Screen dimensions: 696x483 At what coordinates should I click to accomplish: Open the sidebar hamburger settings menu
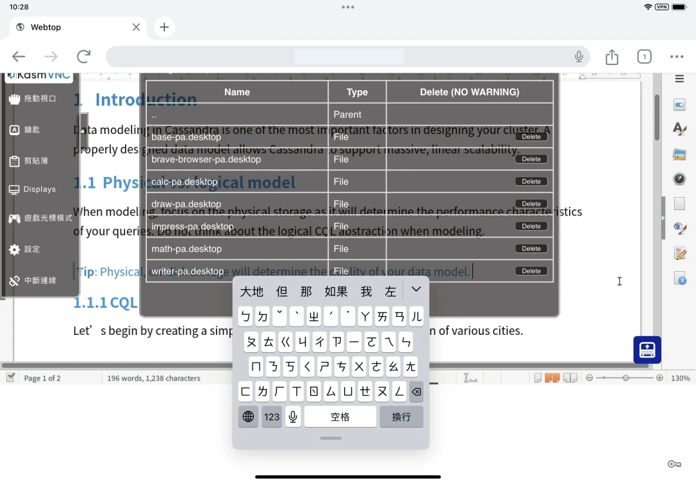point(679,79)
